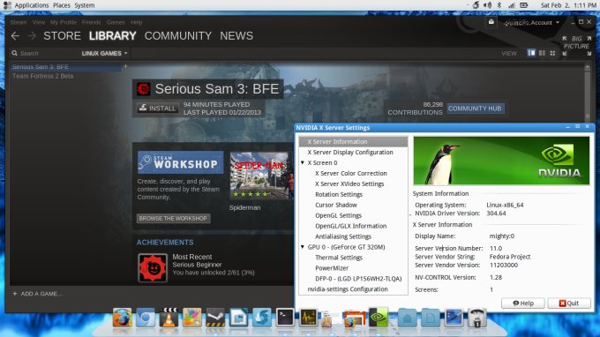This screenshot has width=600, height=337.
Task: Select X Server Color Correction
Action: pyautogui.click(x=351, y=173)
